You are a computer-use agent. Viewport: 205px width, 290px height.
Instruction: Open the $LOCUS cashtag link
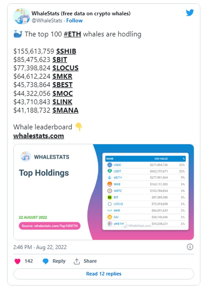click(x=65, y=68)
